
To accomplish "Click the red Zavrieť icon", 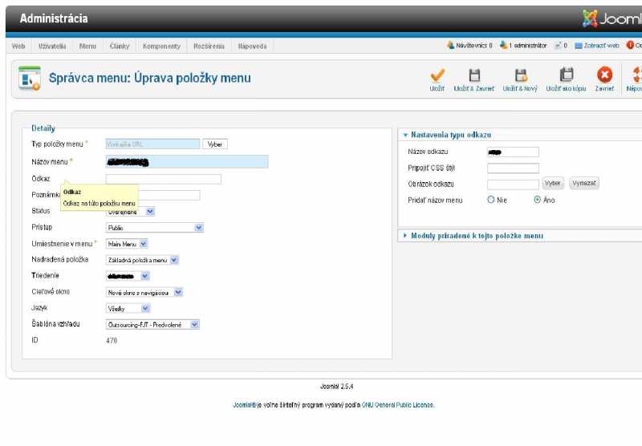I will (604, 75).
